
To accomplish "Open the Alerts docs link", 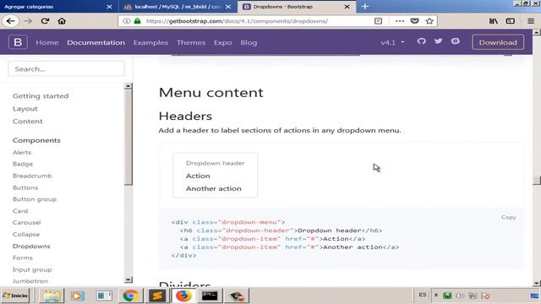I will [22, 152].
